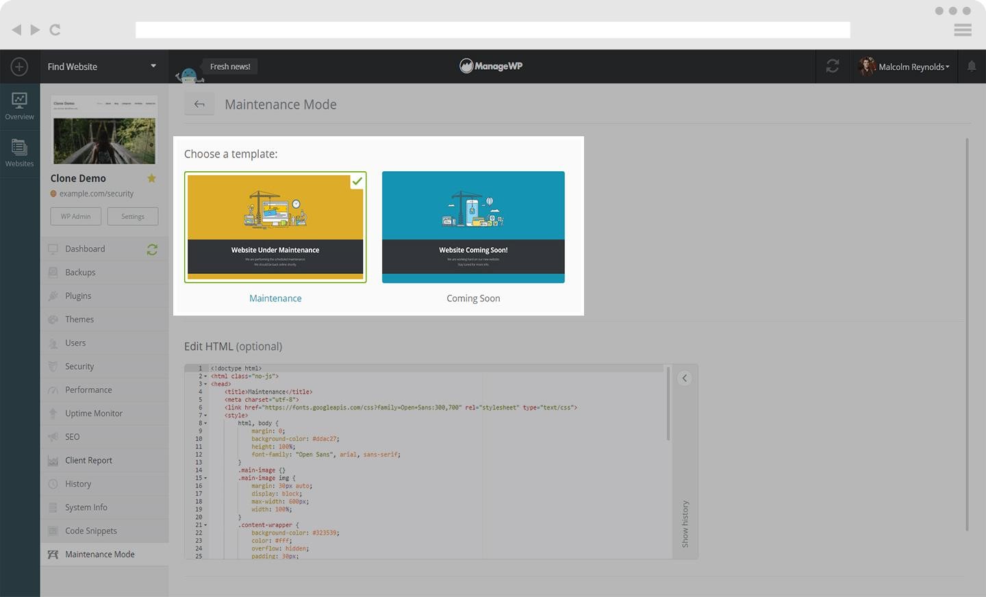
Task: Click the Maintenance template label
Action: [275, 298]
